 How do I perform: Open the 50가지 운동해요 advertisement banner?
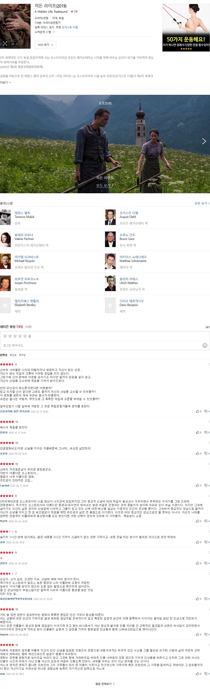pos(186,27)
